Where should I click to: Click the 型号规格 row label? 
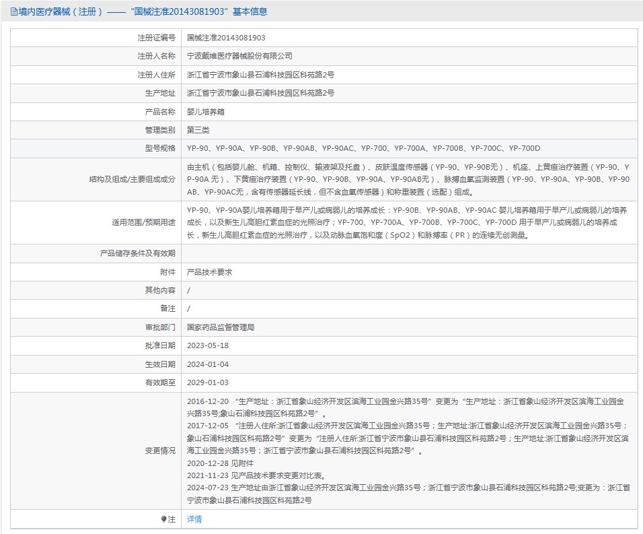(x=160, y=148)
